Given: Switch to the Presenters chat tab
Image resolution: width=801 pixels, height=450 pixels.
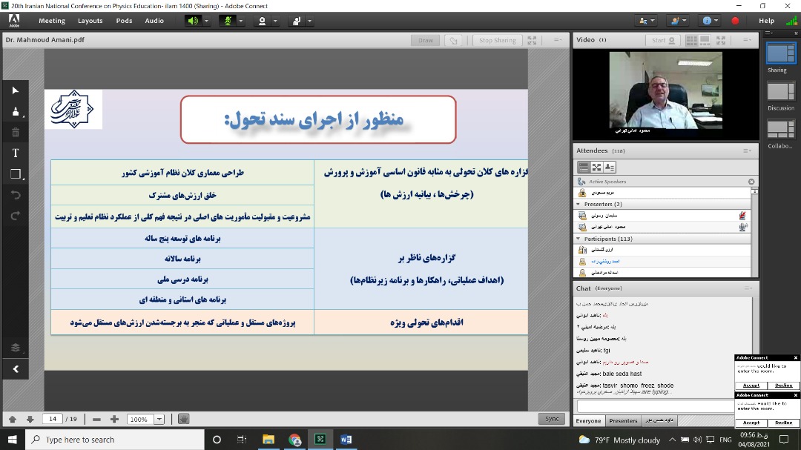Looking at the screenshot, I should tap(623, 421).
